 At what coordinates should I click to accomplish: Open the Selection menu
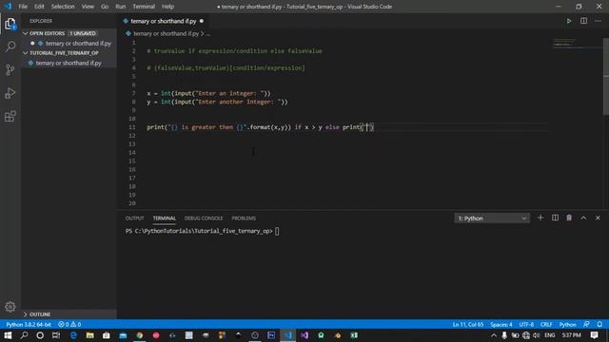(x=63, y=7)
